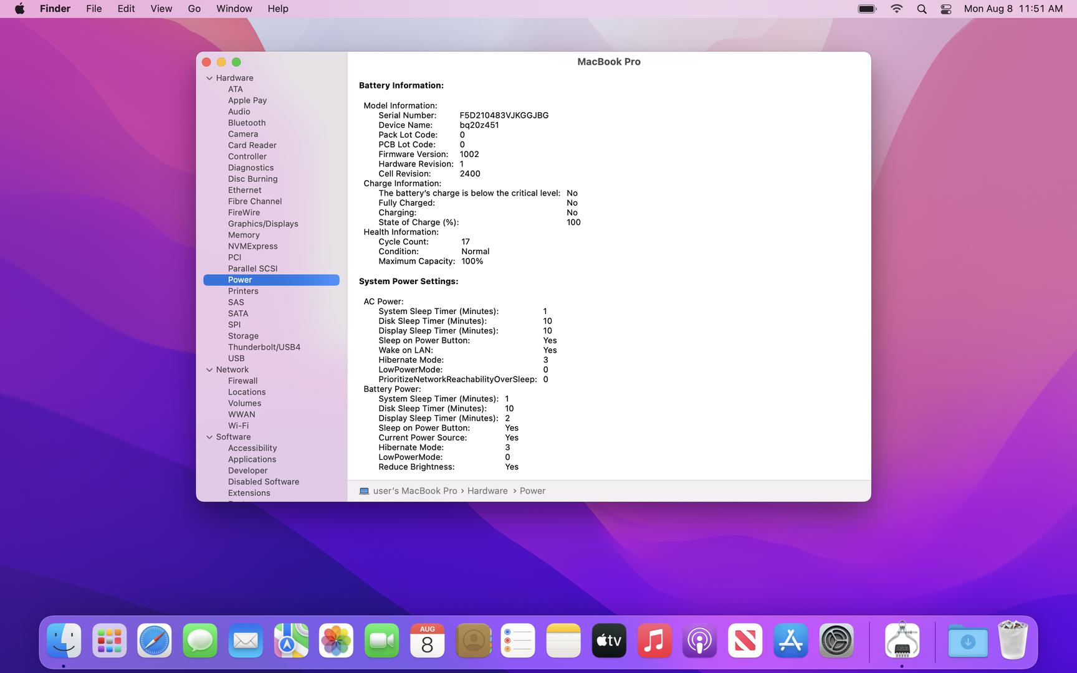Open Music app in the Dock
This screenshot has height=673, width=1077.
pyautogui.click(x=654, y=641)
